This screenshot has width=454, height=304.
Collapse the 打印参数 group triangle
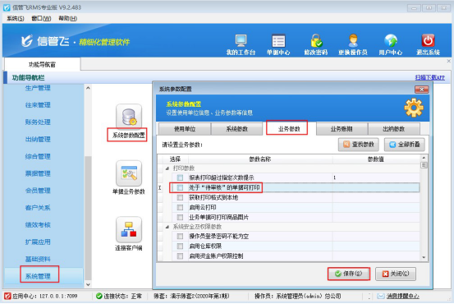[167, 168]
